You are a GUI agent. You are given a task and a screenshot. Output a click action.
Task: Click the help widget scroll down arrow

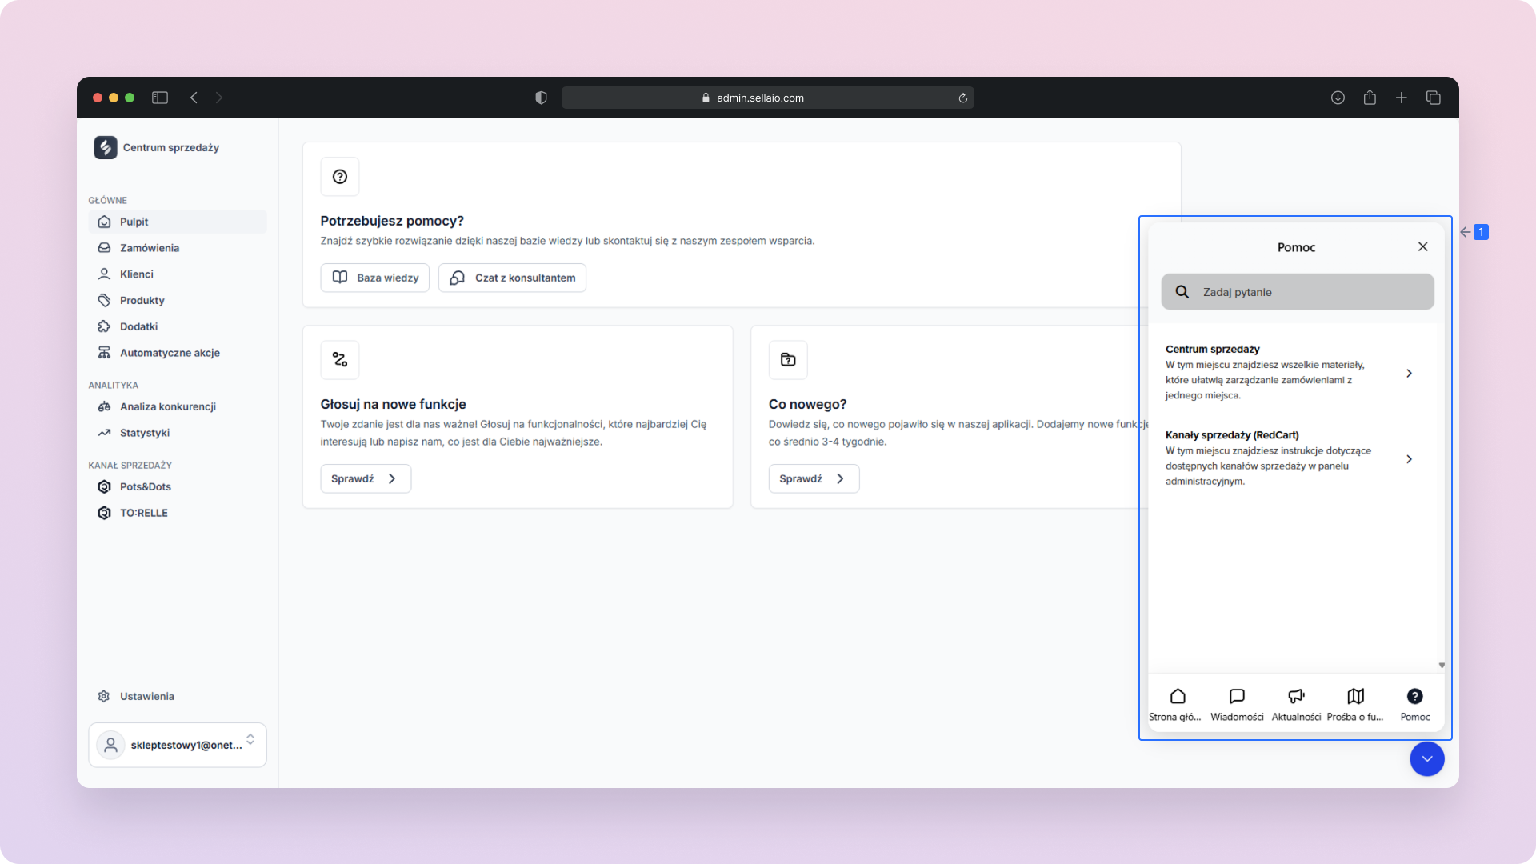1442,665
